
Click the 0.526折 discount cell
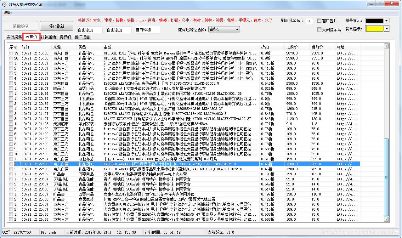268,88
